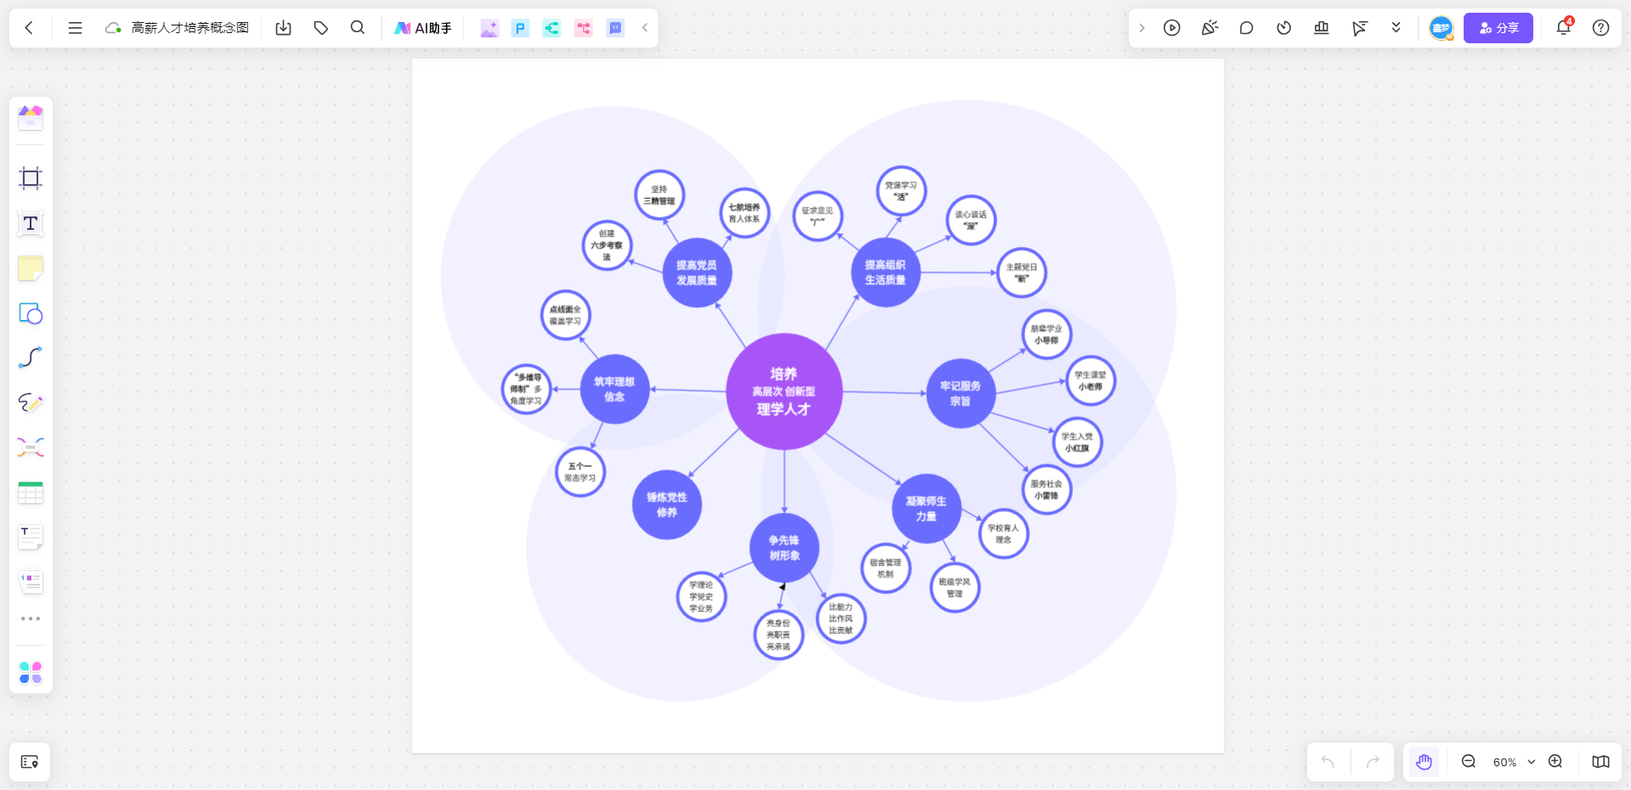The height and width of the screenshot is (790, 1631).
Task: Open notifications bell
Action: point(1563,28)
